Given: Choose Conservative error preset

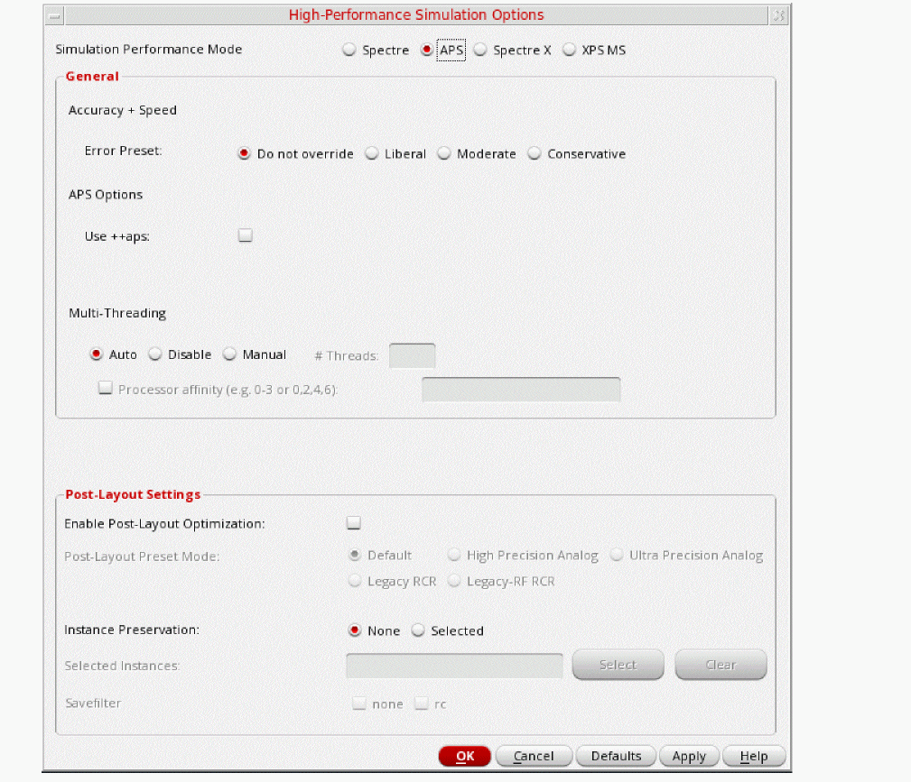Looking at the screenshot, I should (x=535, y=154).
